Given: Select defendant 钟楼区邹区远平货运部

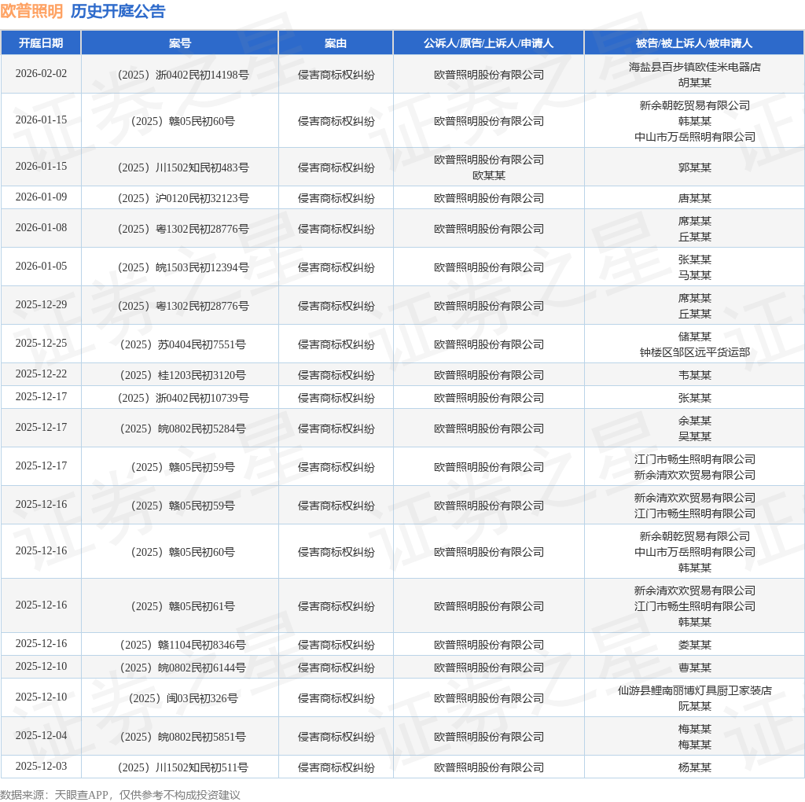Looking at the screenshot, I should coord(695,352).
